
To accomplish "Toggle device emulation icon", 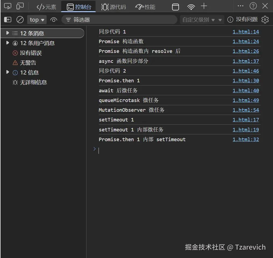I will tap(20, 6).
